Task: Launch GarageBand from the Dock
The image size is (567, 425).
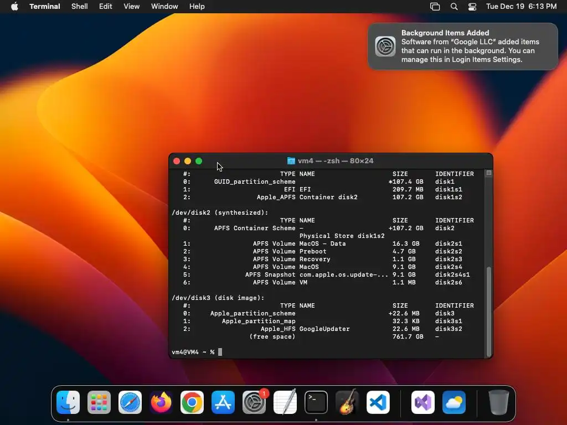Action: click(347, 402)
